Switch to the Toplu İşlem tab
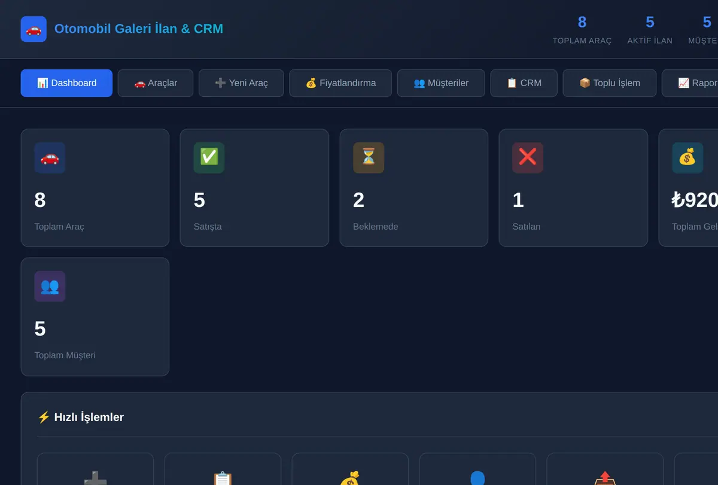This screenshot has height=485, width=718. pos(609,83)
